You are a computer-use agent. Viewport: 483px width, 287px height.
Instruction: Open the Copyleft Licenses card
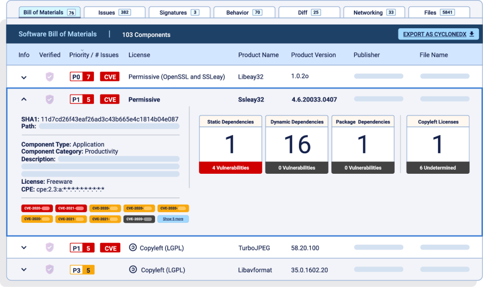(x=438, y=144)
